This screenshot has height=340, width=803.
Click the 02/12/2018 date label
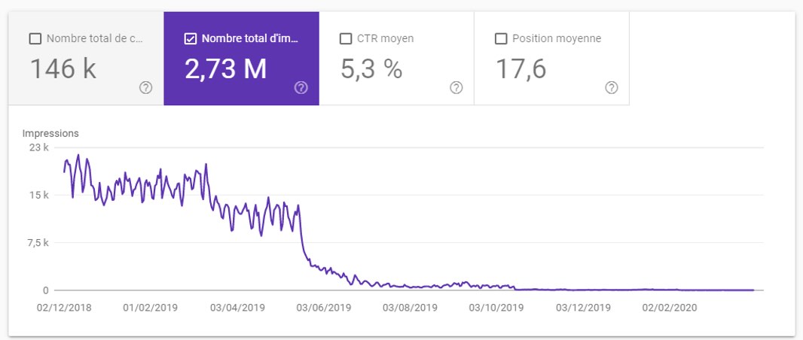[64, 308]
